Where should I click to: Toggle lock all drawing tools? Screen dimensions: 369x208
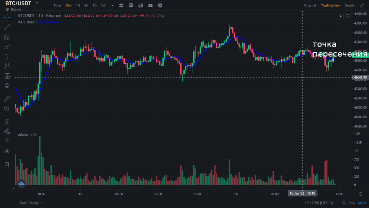[7, 141]
